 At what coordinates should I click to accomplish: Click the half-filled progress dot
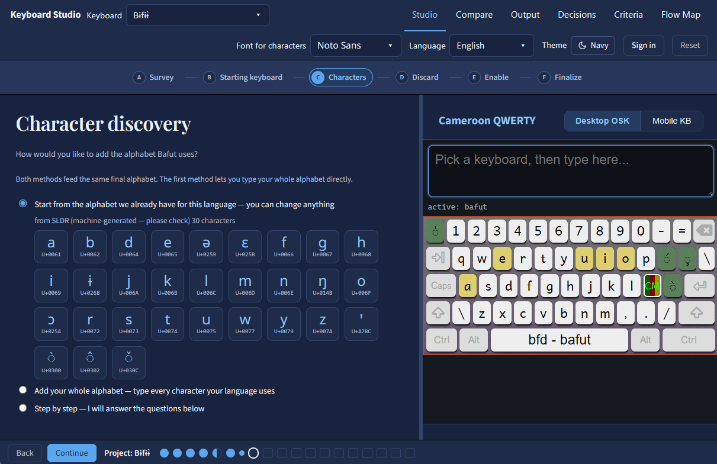click(x=217, y=453)
